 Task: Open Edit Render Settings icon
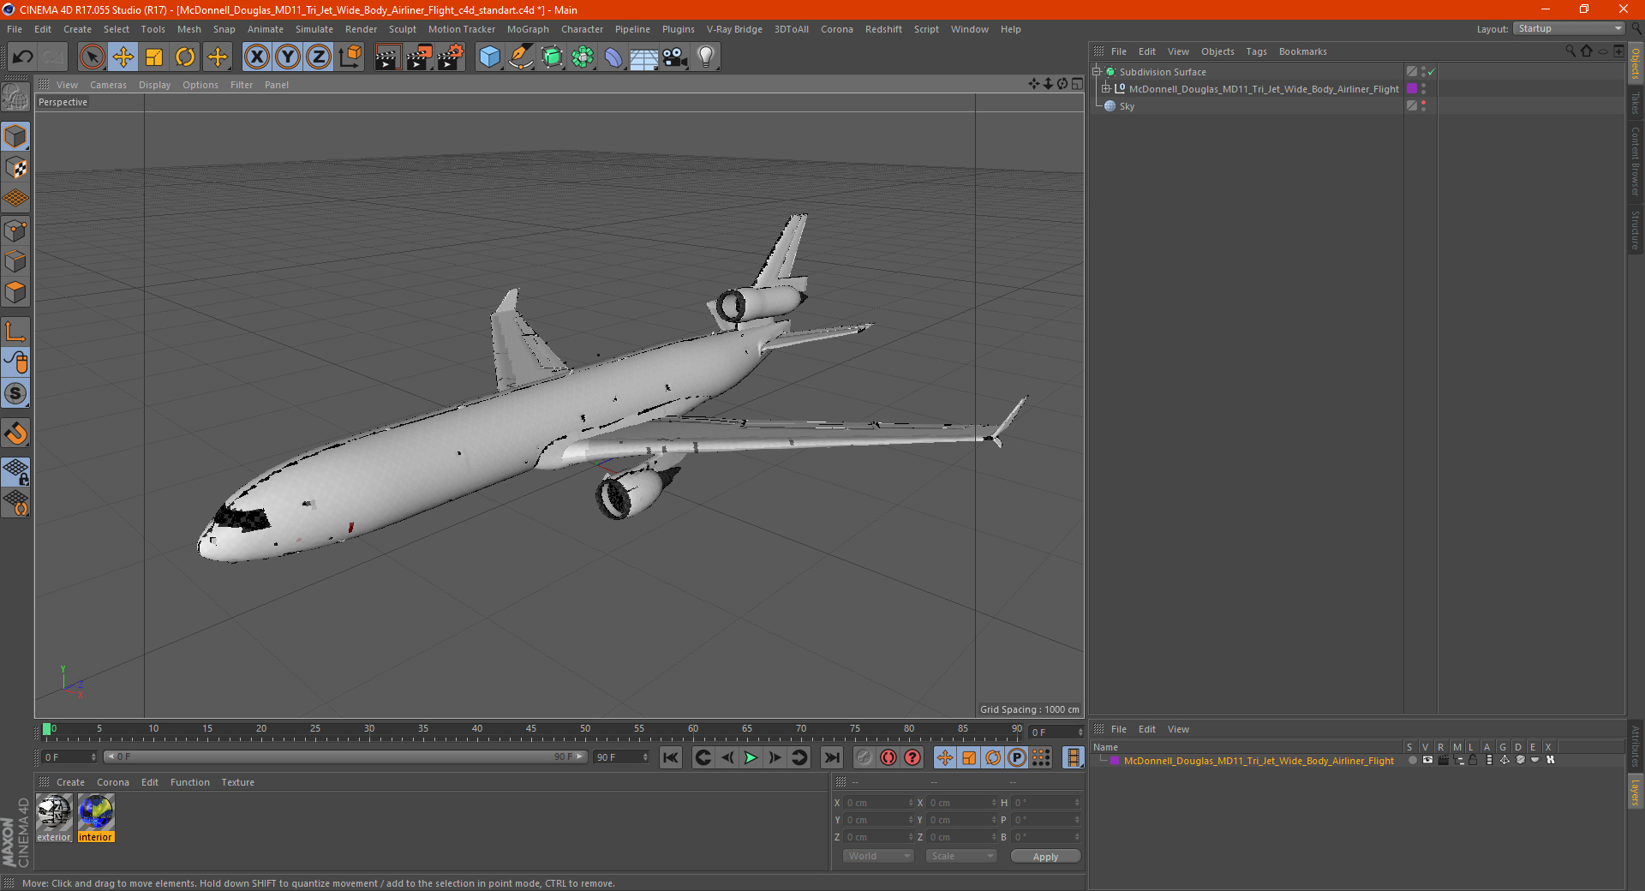tap(451, 57)
